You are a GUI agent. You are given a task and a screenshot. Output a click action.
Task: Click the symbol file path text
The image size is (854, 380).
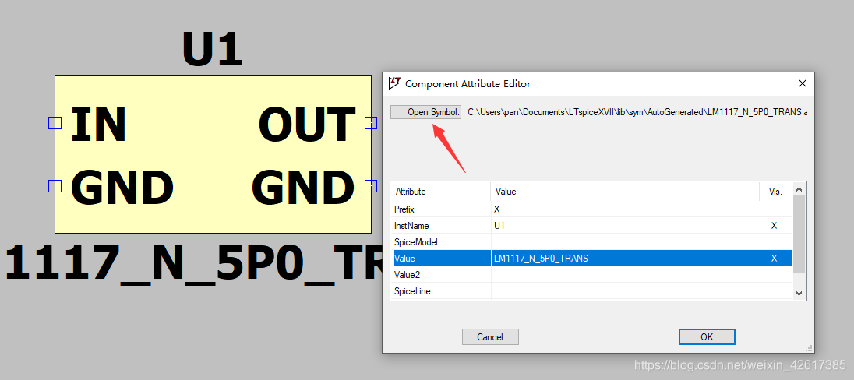[637, 112]
